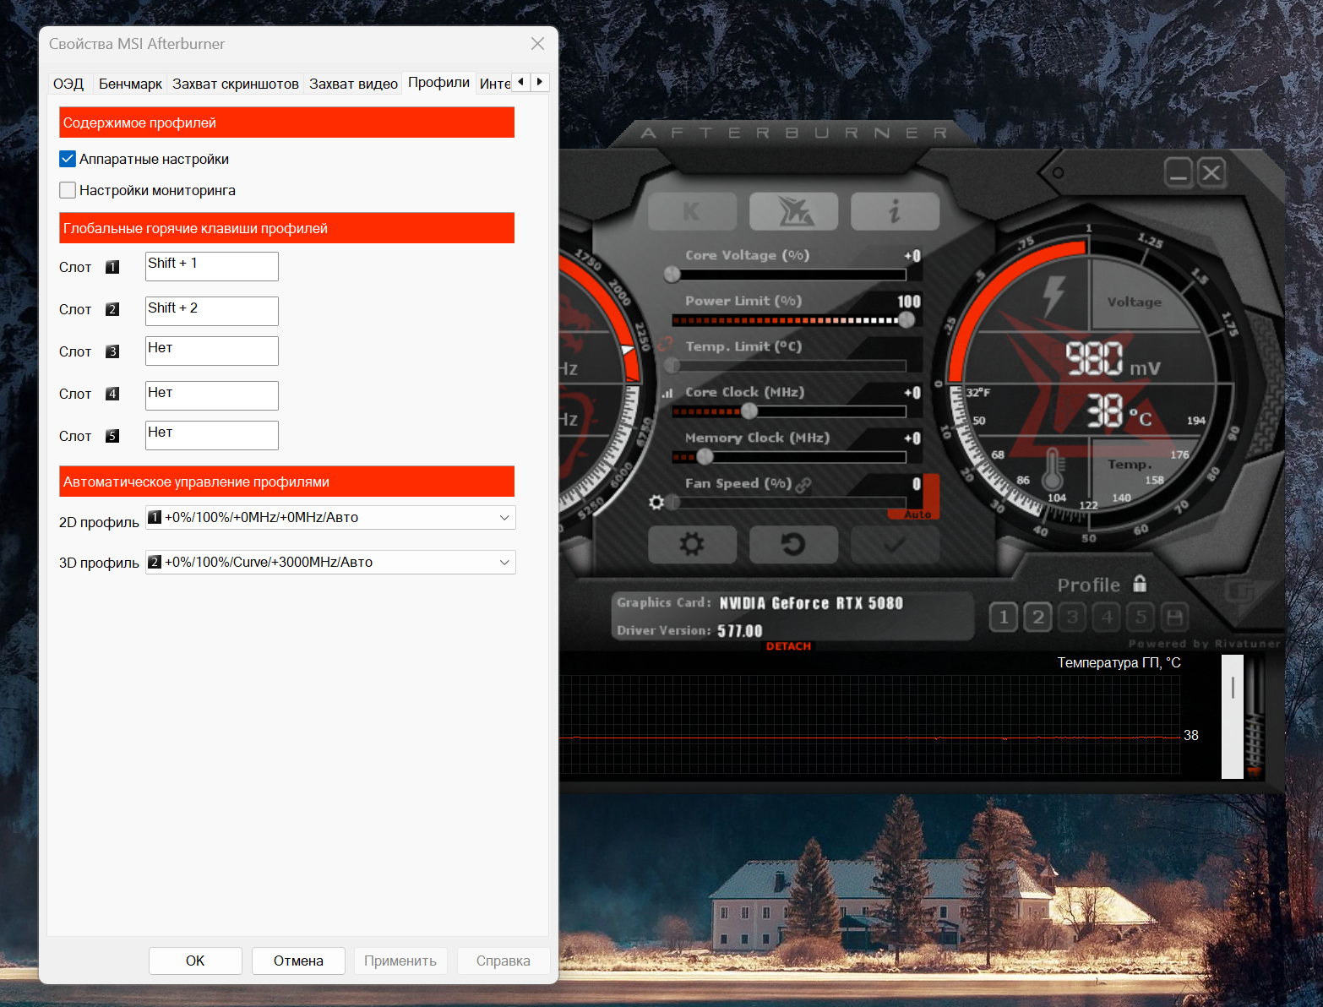Open the core clock curve editor icon
Viewport: 1323px width, 1007px height.
point(667,393)
